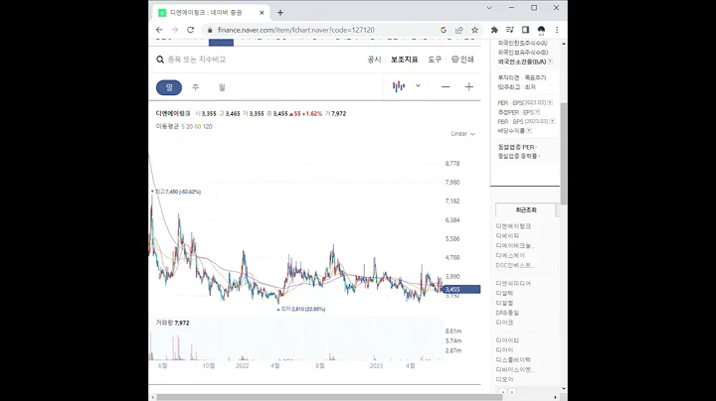The height and width of the screenshot is (401, 716).
Task: Click the 거래량 7,972 volume label
Action: click(x=172, y=323)
